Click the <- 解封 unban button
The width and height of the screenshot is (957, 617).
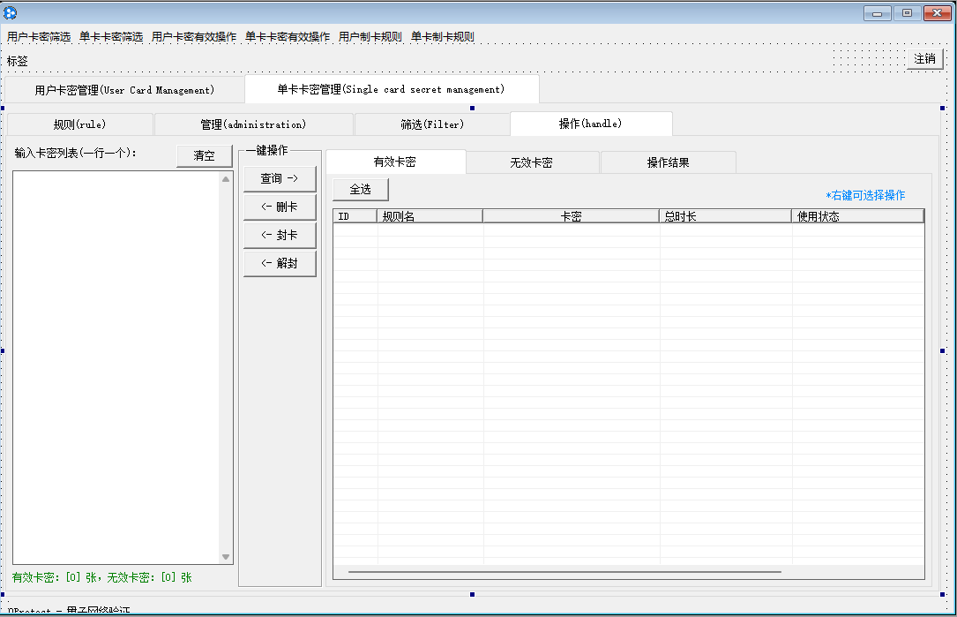(279, 264)
